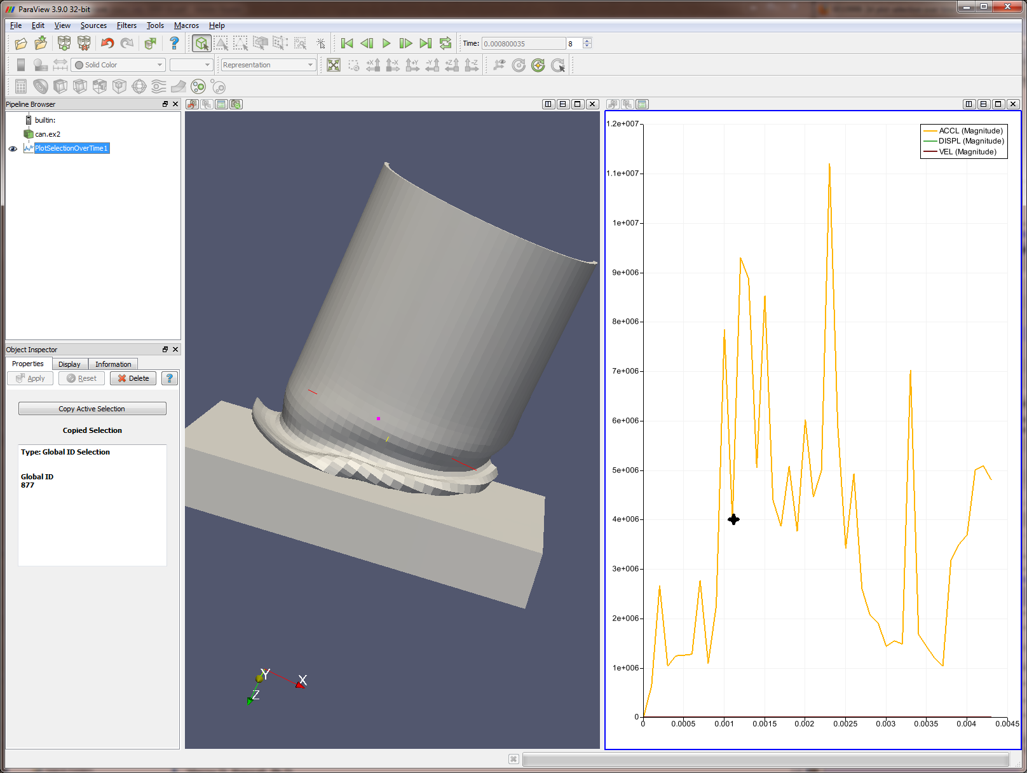This screenshot has width=1027, height=773.
Task: Click the Reset camera view icon
Action: 334,65
